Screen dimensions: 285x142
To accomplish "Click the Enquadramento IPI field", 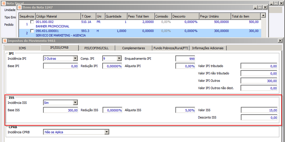I will point(185,59).
